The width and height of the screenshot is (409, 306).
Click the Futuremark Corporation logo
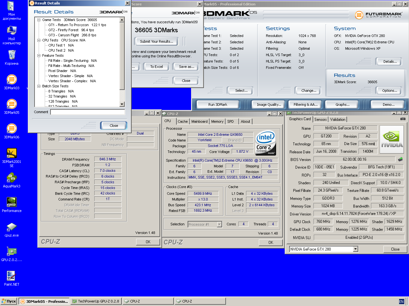378,15
